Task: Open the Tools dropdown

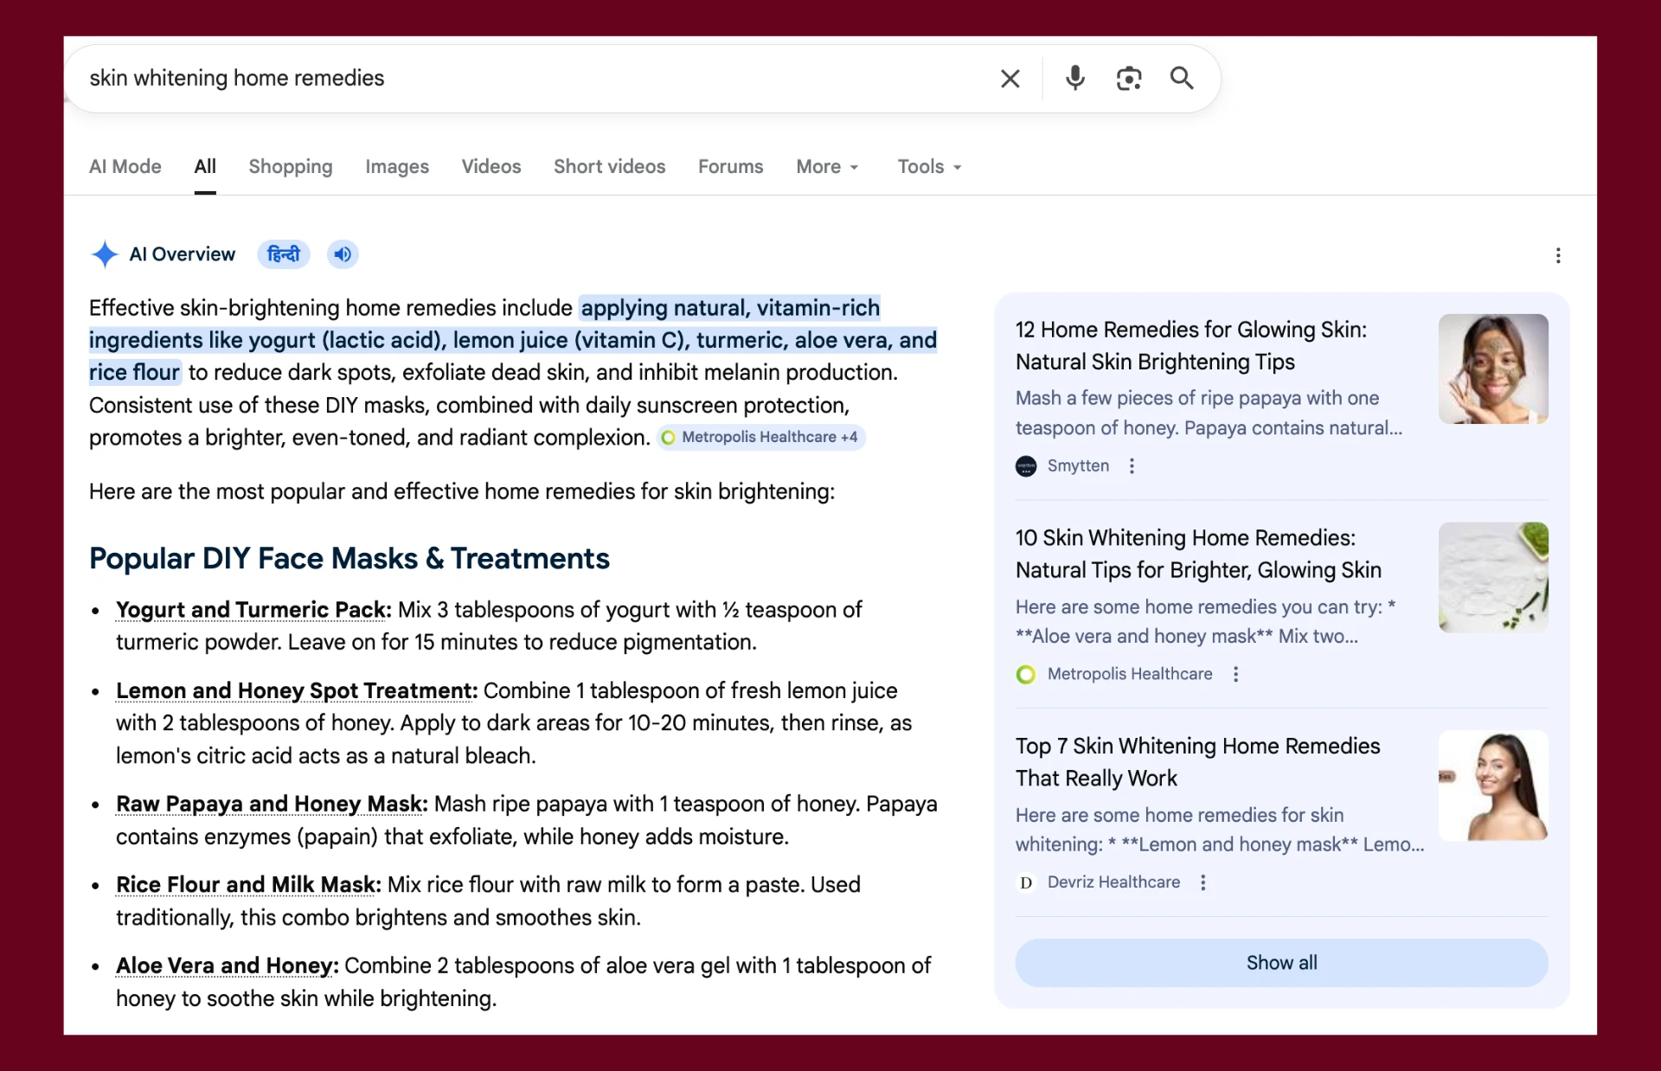Action: tap(928, 166)
